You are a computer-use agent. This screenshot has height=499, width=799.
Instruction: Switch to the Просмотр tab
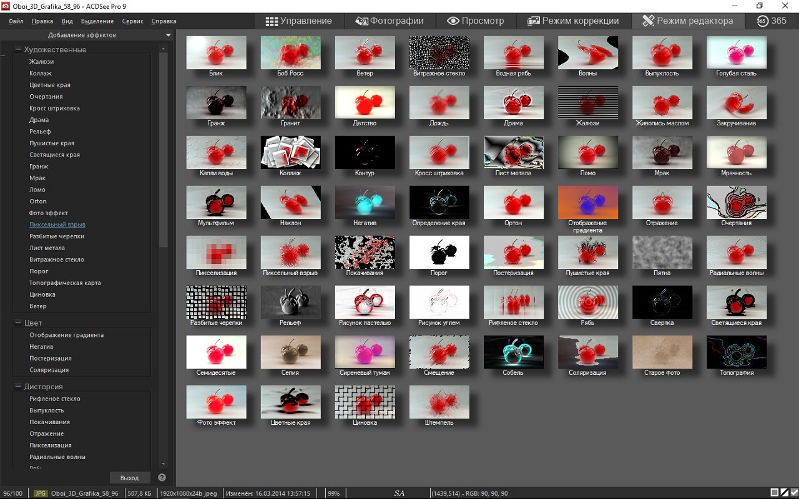pos(475,21)
